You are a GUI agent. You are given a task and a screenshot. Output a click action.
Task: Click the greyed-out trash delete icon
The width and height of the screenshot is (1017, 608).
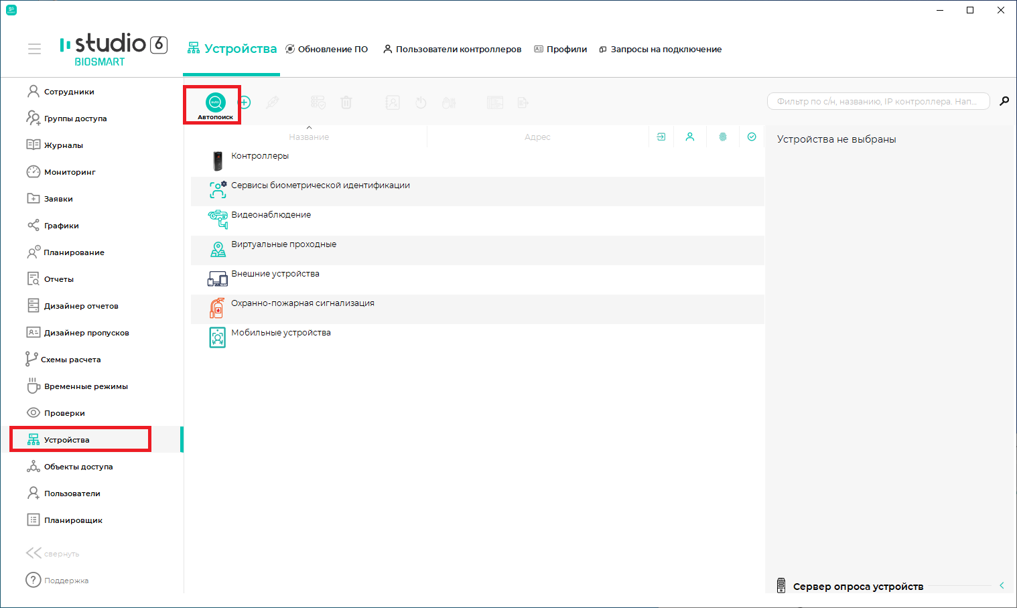pyautogui.click(x=346, y=102)
